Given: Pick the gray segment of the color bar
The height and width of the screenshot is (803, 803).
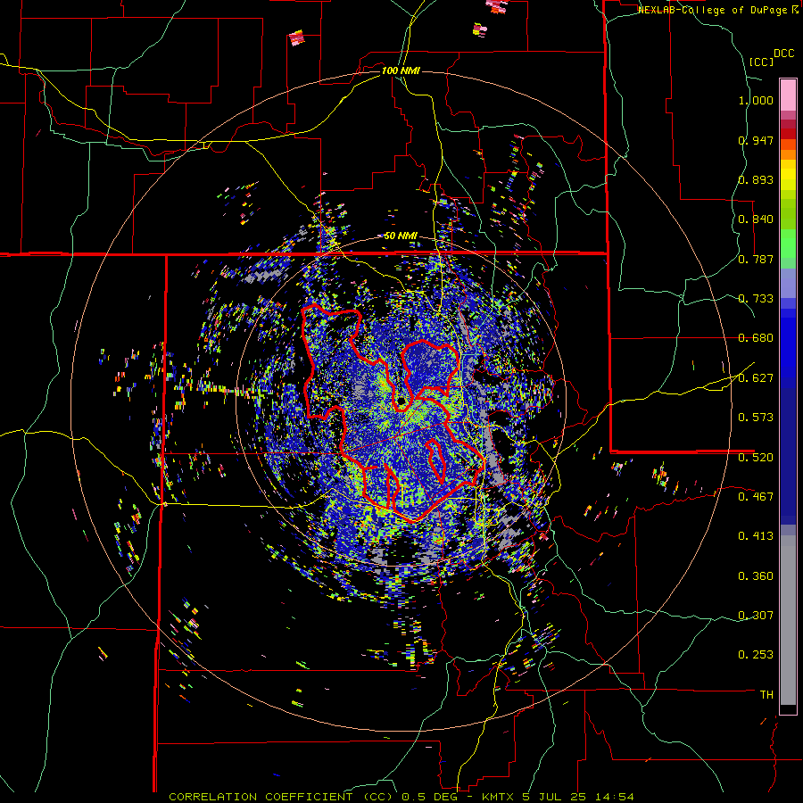Looking at the screenshot, I should tap(788, 620).
